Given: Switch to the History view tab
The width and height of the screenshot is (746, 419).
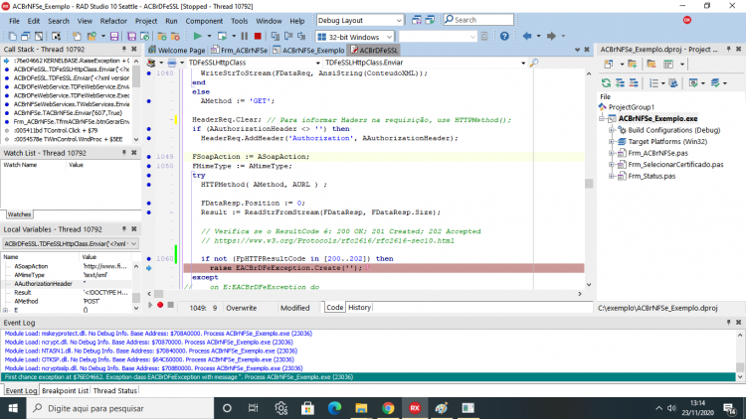Looking at the screenshot, I should 359,308.
